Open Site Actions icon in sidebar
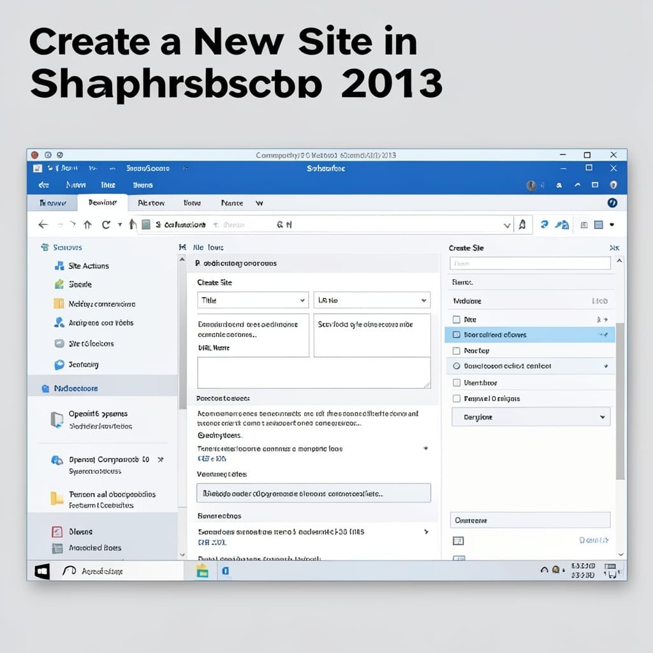Screen dimensions: 653x653 [59, 266]
